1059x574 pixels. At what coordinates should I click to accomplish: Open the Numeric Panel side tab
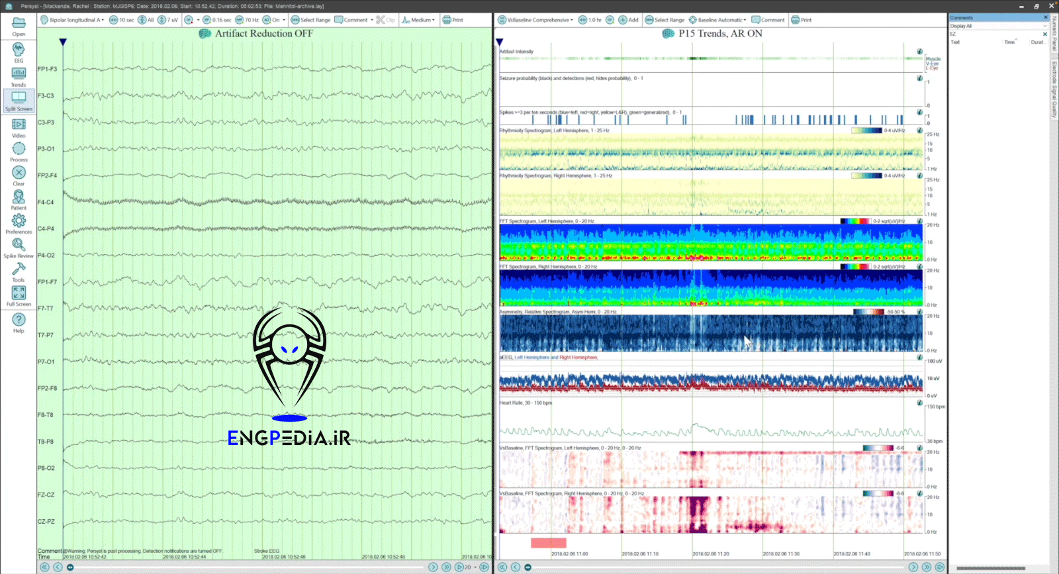1054,34
